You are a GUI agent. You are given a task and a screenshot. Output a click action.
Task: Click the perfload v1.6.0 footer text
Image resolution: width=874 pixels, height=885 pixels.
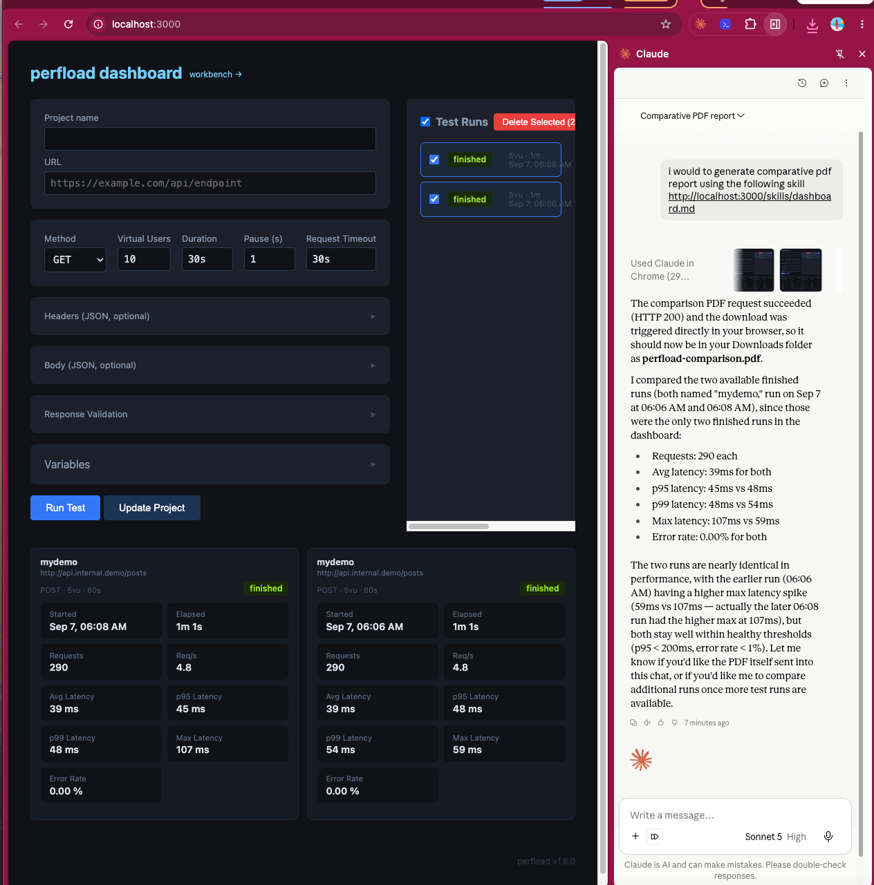pyautogui.click(x=546, y=862)
